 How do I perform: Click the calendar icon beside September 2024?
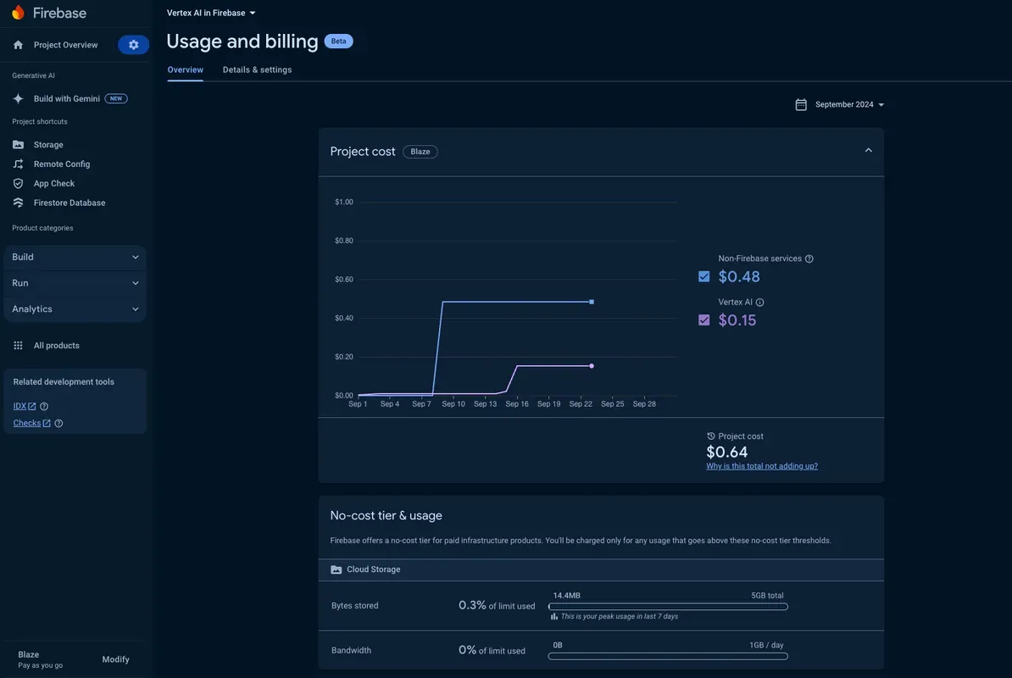[x=801, y=104]
